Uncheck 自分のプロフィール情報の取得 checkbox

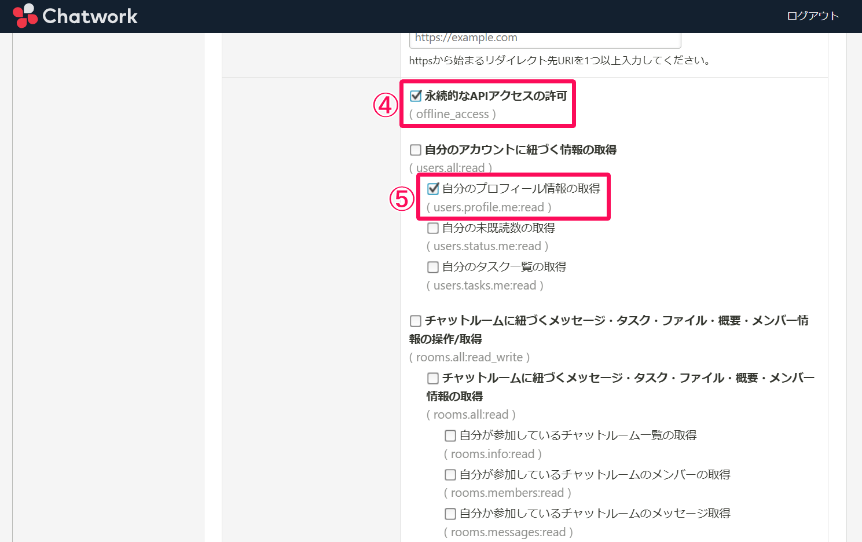point(433,189)
